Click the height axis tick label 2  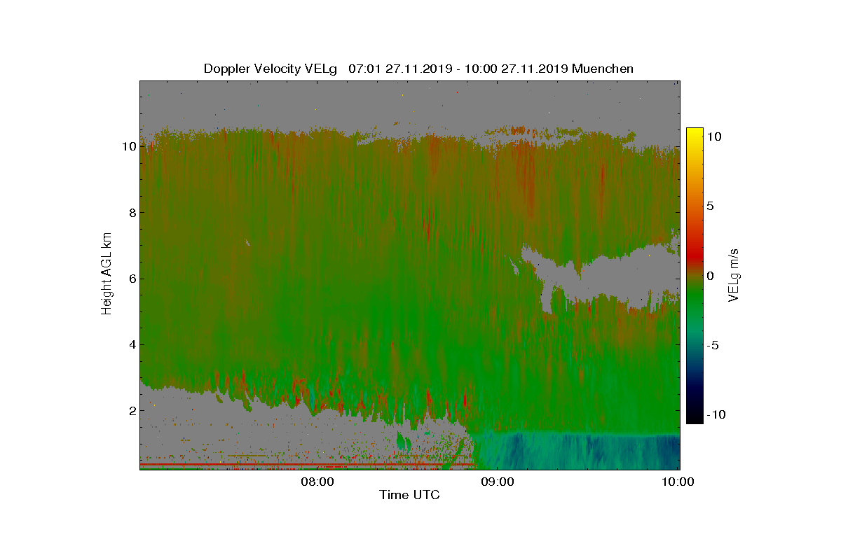click(131, 410)
